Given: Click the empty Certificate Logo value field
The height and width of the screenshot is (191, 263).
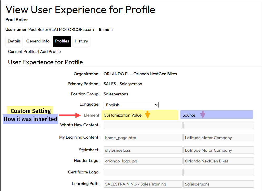Looking at the screenshot, I should coord(143,172).
